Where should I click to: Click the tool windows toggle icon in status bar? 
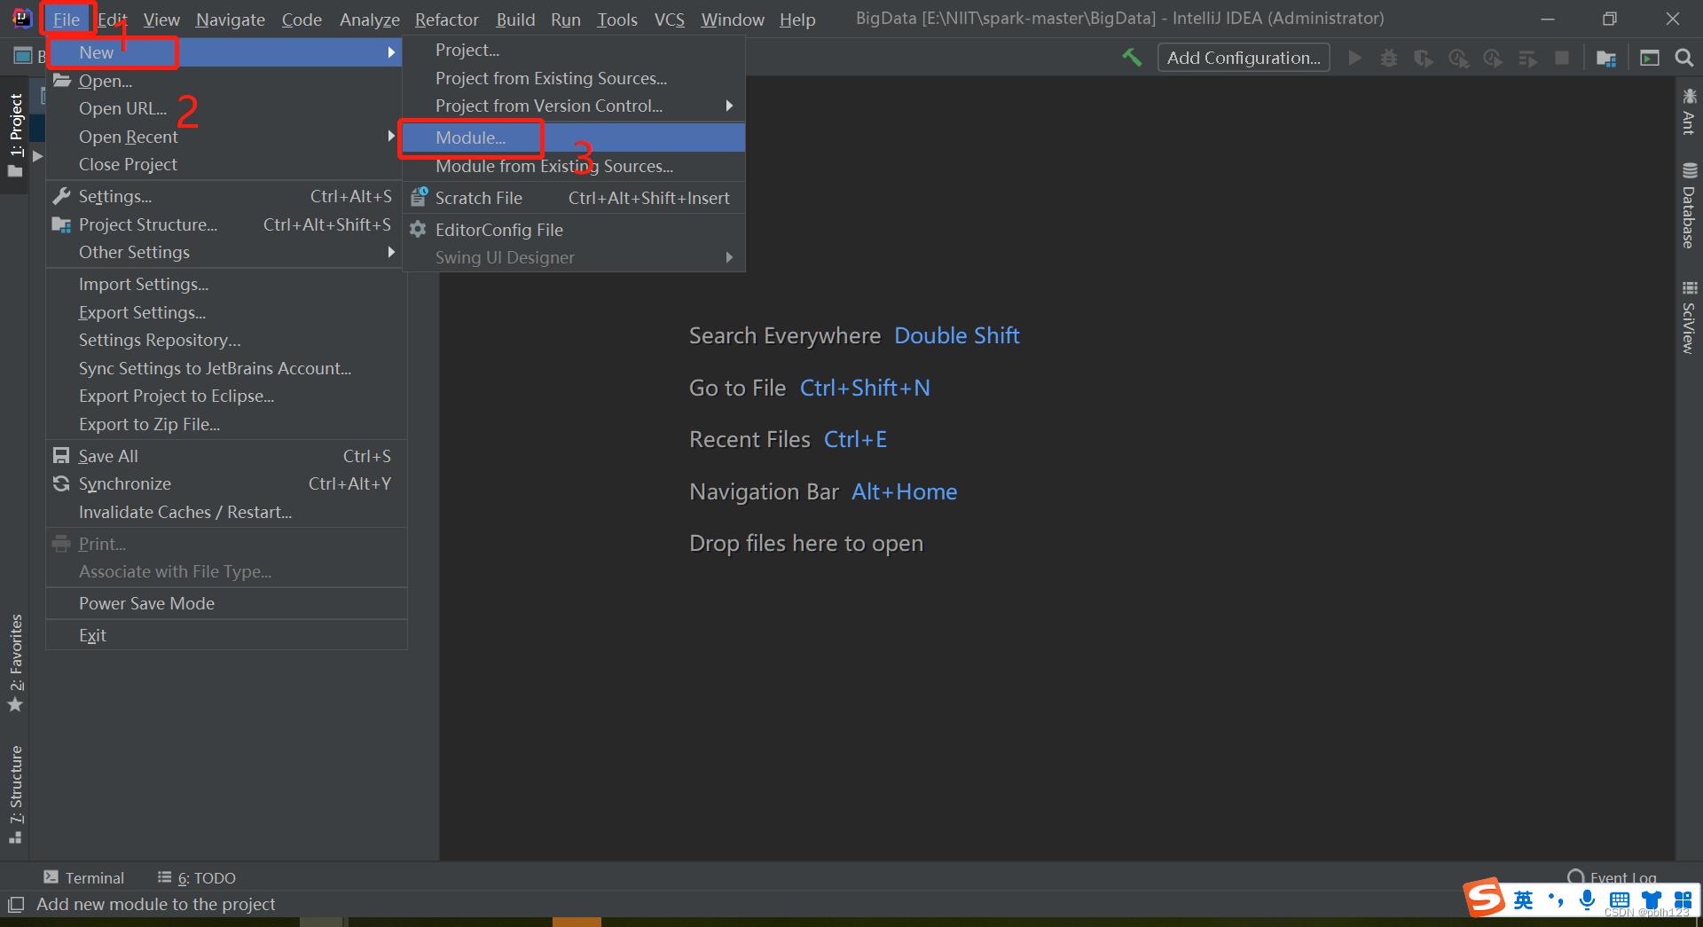pyautogui.click(x=16, y=905)
